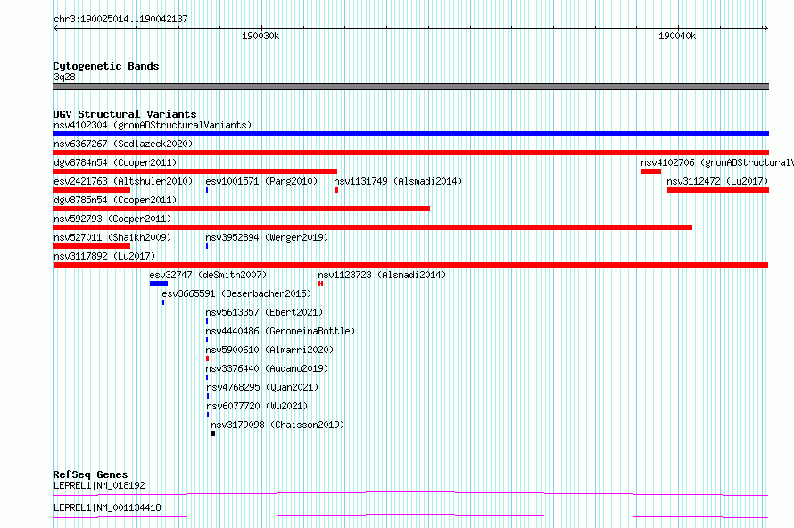Select the red esv2421763 variant bar

click(x=92, y=190)
